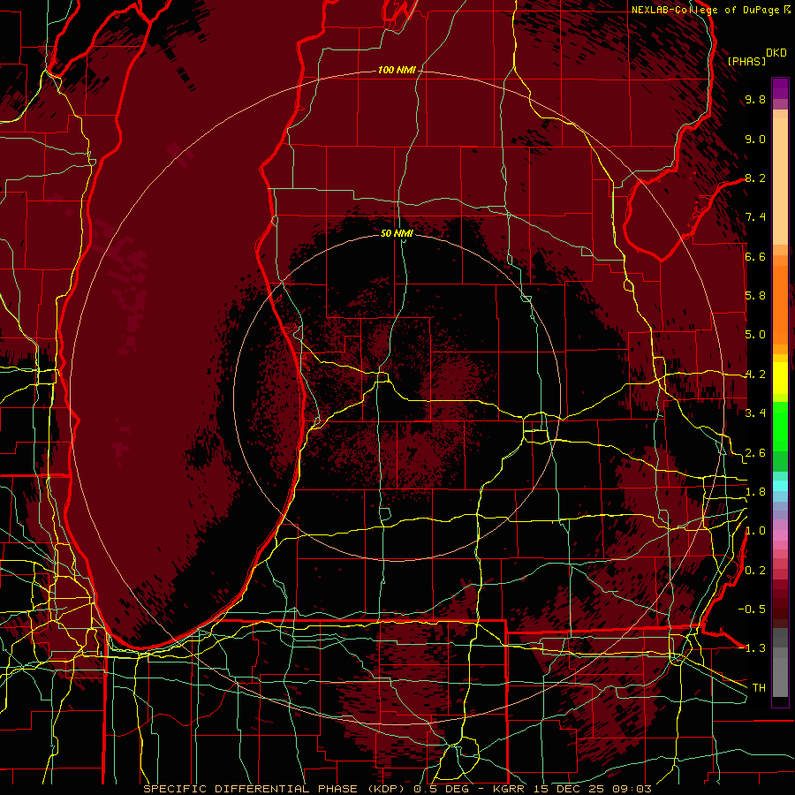Click the '4.2' scale value

coord(755,375)
